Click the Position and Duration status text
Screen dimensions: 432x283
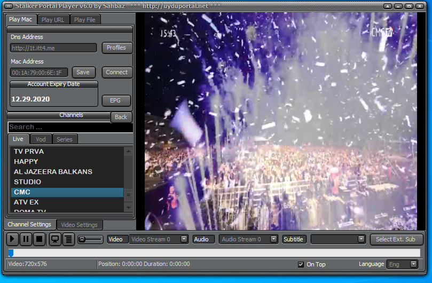[144, 264]
